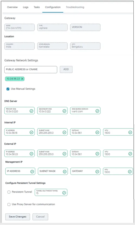The height and width of the screenshot is (225, 135).
Task: Open the Tasks tab
Action: pos(37,7)
